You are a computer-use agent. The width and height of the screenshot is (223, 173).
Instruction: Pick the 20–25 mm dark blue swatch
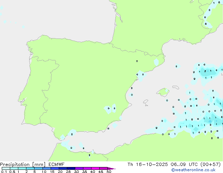pyautogui.click(x=63, y=168)
